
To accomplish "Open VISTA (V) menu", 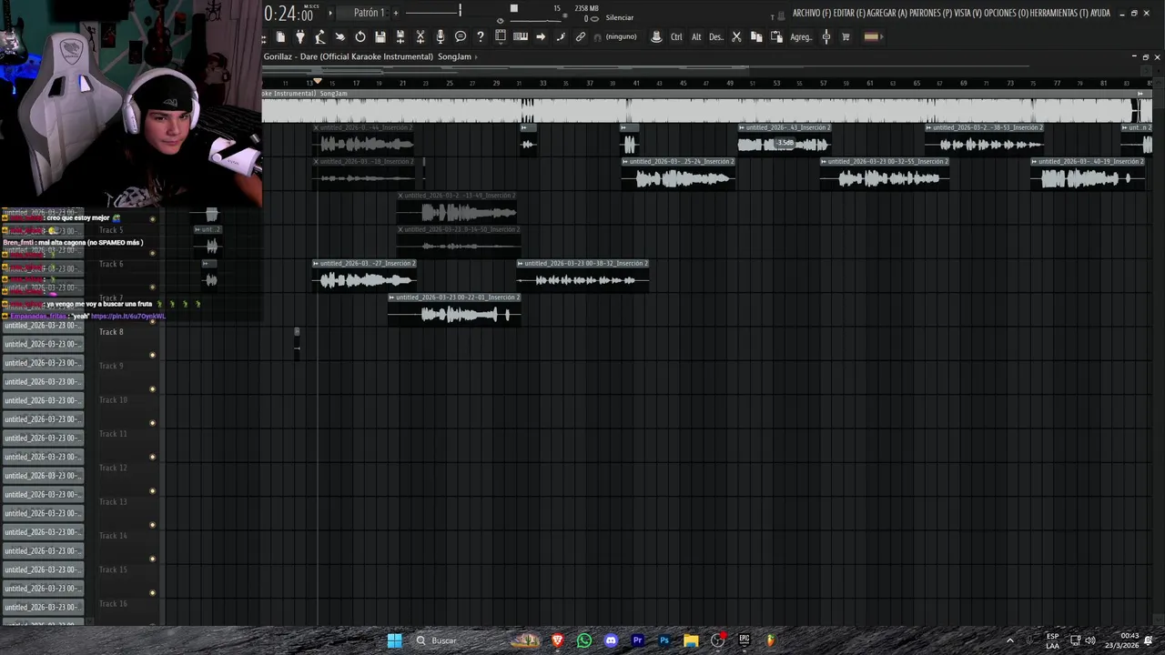I will (x=967, y=14).
